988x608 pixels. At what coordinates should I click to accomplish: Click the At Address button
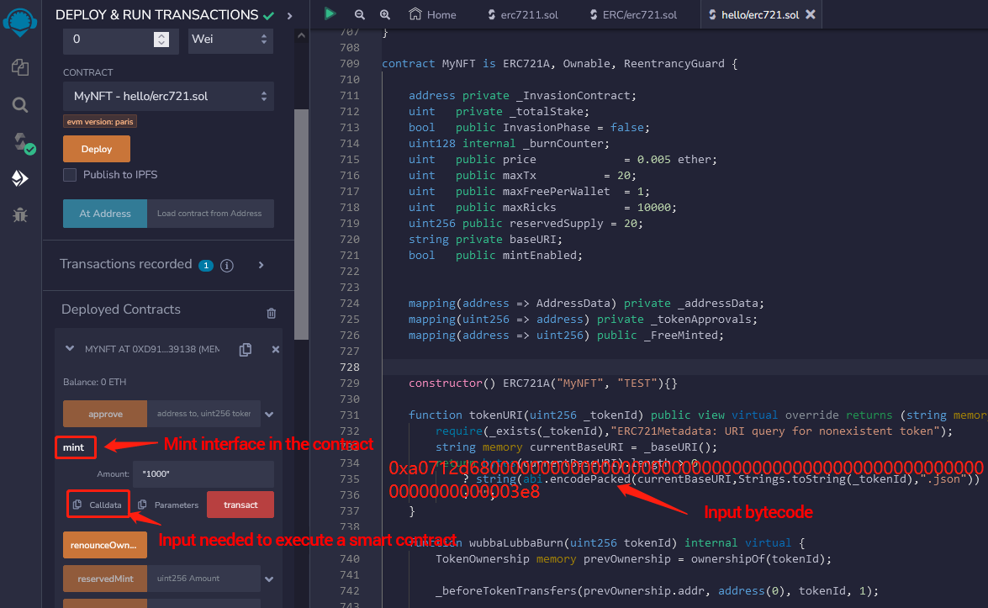coord(104,214)
